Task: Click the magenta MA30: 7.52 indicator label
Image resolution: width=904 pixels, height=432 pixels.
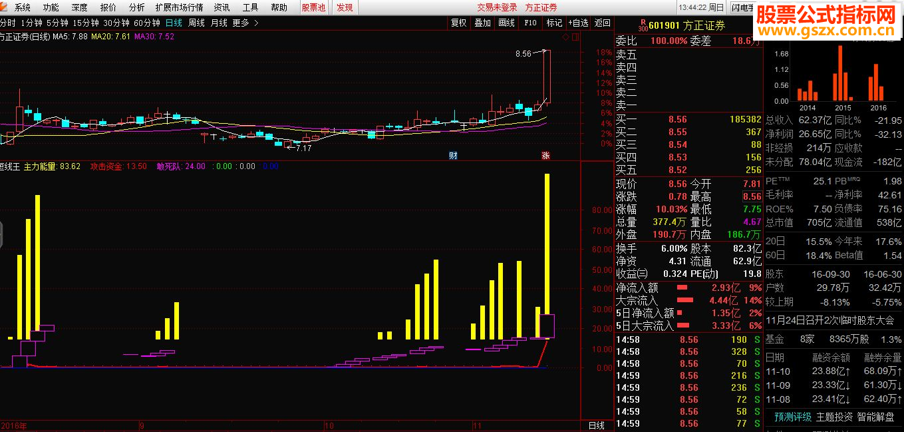Action: click(x=154, y=37)
